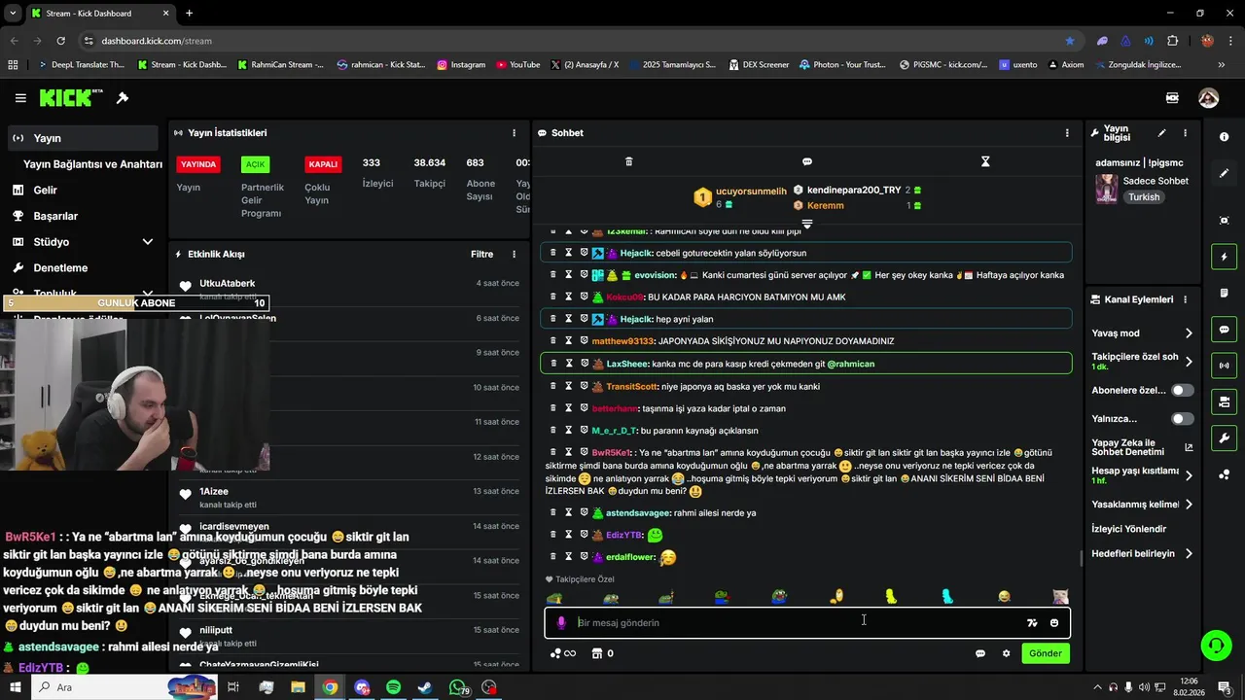The width and height of the screenshot is (1245, 700).
Task: Open the hamburger menu beside the Kick logo
Action: 20,98
